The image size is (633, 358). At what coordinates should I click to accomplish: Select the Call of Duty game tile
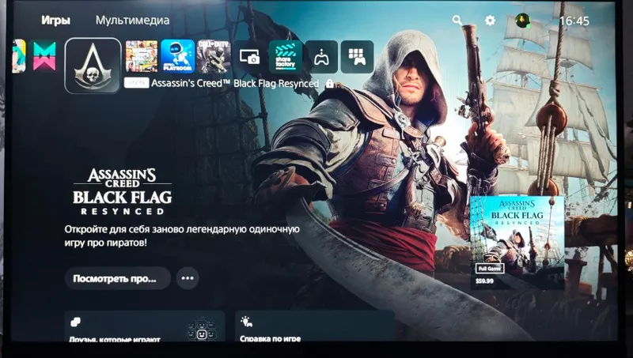[214, 56]
